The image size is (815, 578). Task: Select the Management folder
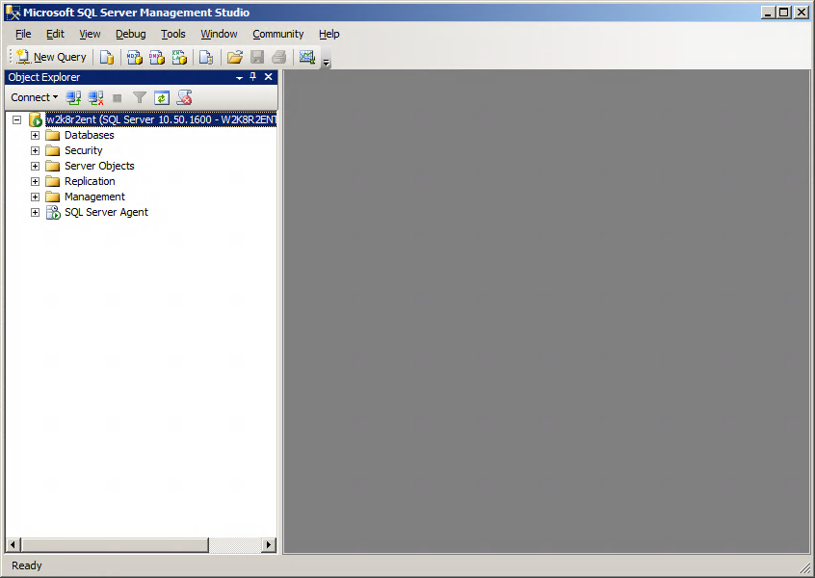pos(94,197)
